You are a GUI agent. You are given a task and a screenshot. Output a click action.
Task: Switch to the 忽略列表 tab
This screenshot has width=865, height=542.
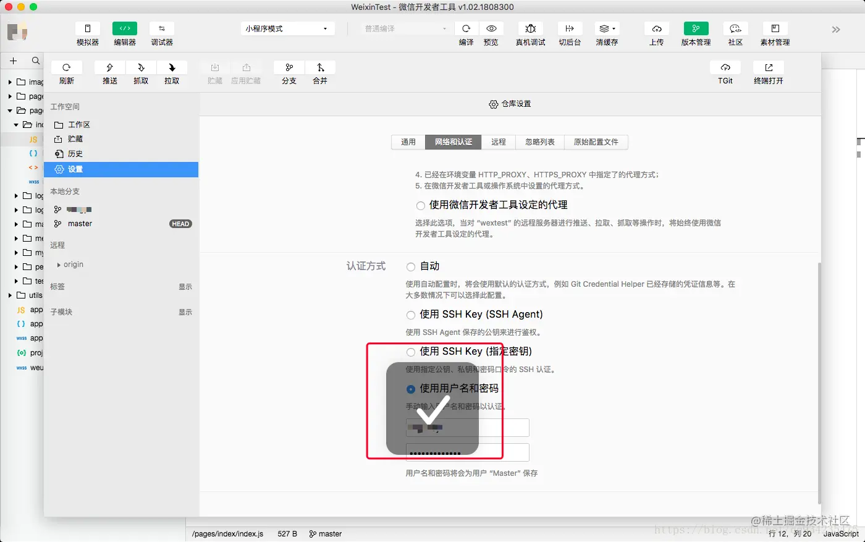(540, 142)
